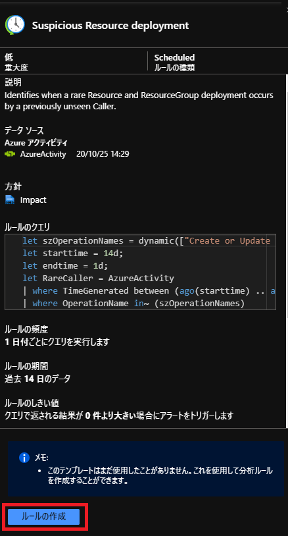Click the Impact tactic label
This screenshot has height=536, width=288.
pos(33,200)
